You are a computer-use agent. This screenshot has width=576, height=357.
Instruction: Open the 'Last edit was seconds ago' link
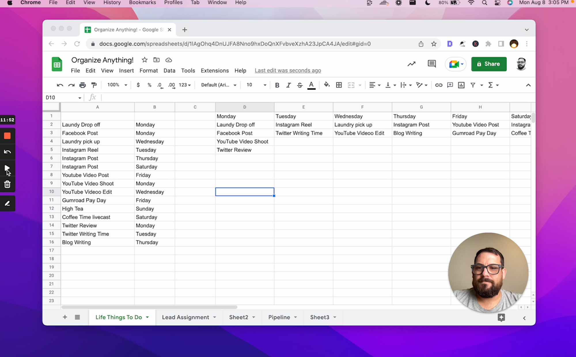(x=287, y=70)
